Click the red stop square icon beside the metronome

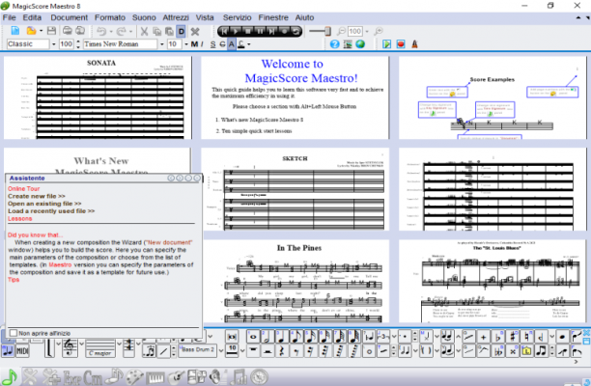click(x=401, y=44)
